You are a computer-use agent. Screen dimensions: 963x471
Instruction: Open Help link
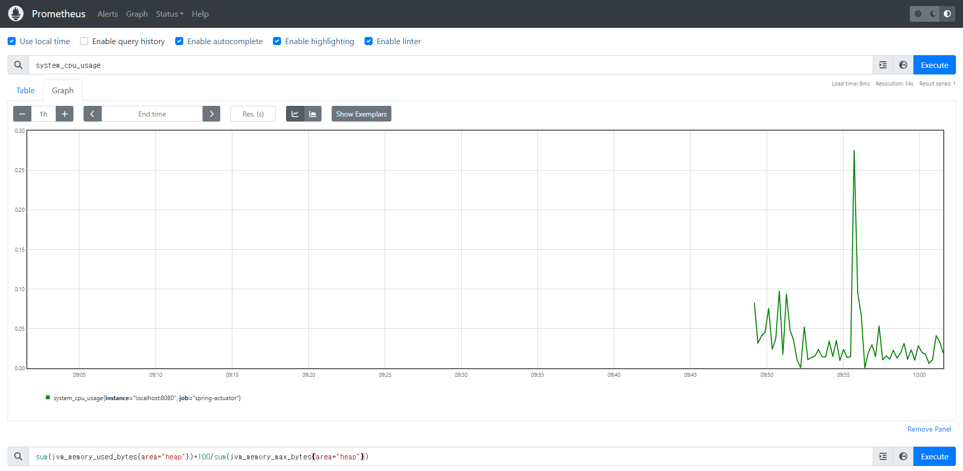(x=200, y=14)
